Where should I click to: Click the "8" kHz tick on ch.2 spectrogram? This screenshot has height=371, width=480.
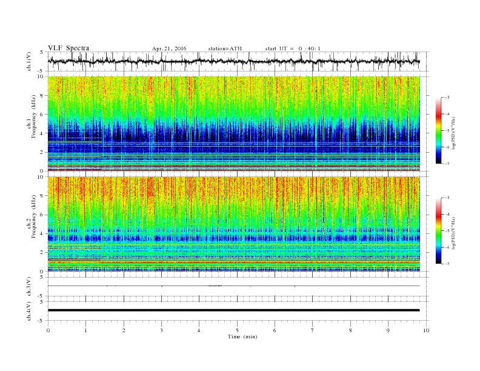pos(42,196)
